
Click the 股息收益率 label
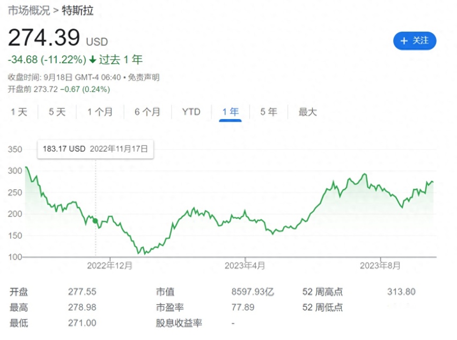pyautogui.click(x=179, y=323)
